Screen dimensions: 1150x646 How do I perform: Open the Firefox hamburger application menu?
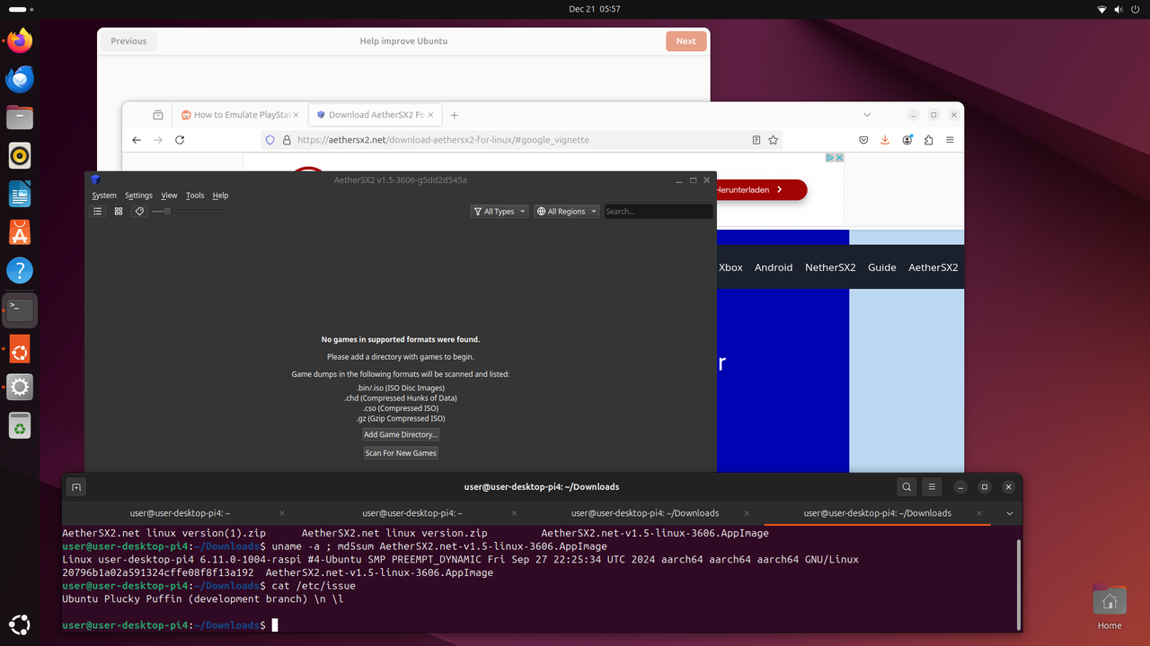point(950,140)
